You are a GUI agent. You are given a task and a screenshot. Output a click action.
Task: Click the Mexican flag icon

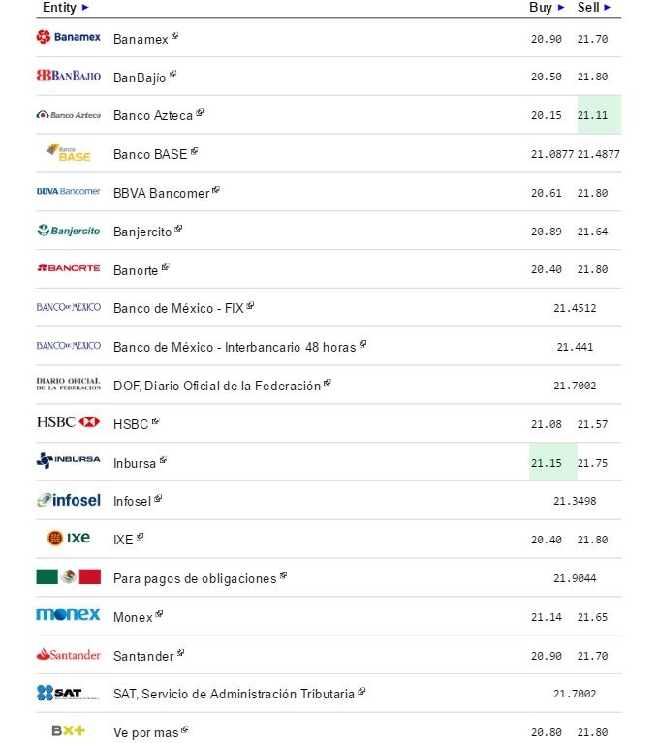click(x=68, y=577)
